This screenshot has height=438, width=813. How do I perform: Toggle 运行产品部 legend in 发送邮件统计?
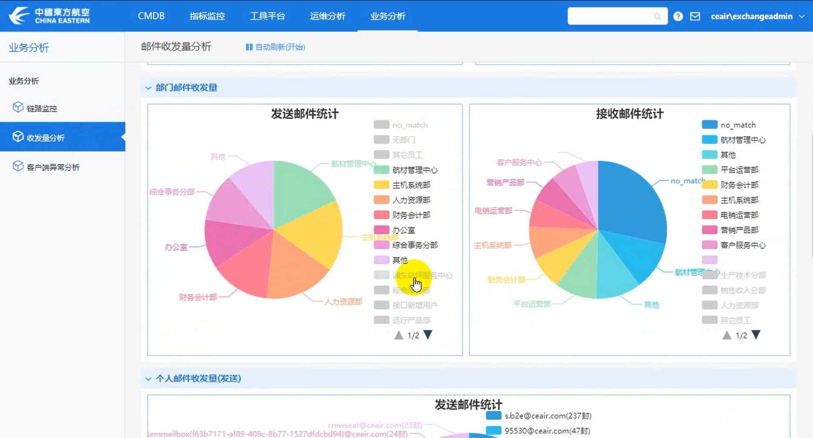coord(402,320)
